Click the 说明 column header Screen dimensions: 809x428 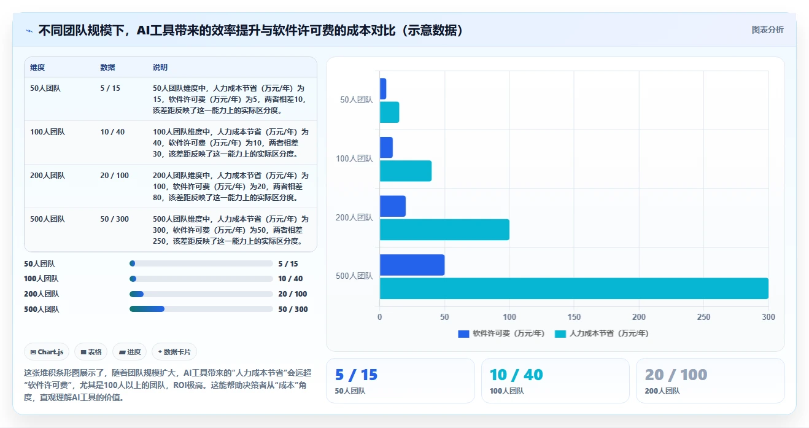click(x=160, y=68)
